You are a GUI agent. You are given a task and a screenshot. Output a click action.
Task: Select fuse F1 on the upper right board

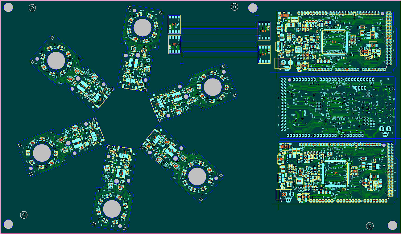click(291, 25)
